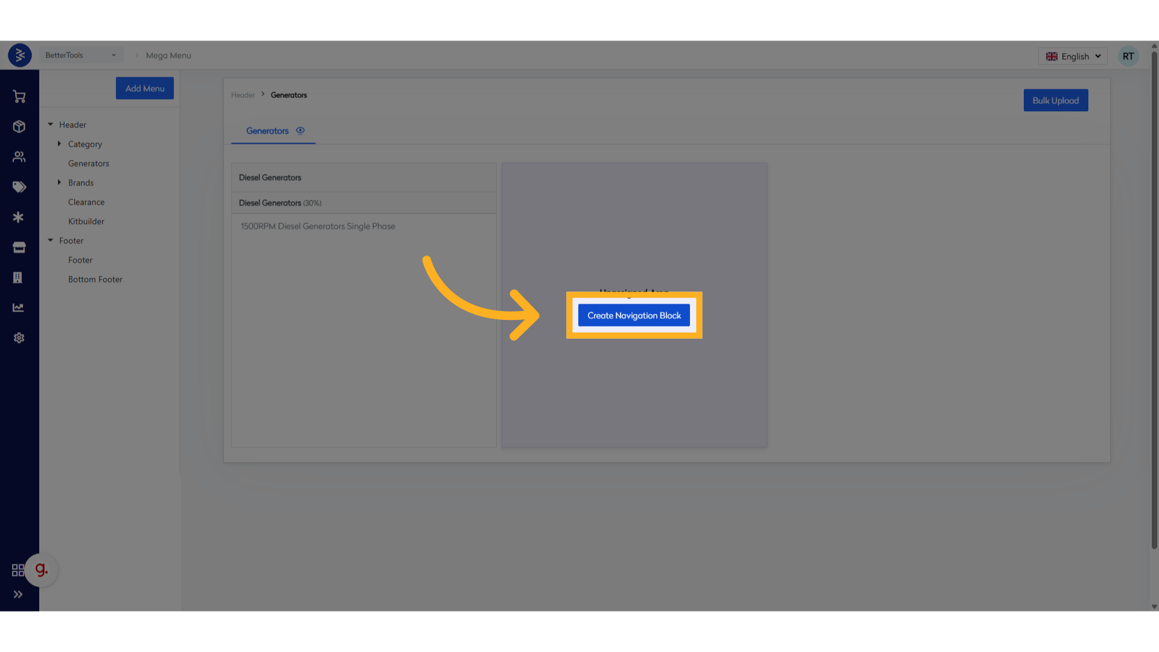1159x652 pixels.
Task: Open the BetterTools store dropdown
Action: (81, 55)
